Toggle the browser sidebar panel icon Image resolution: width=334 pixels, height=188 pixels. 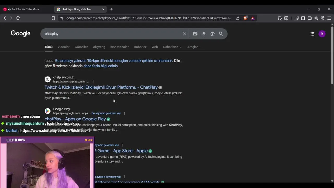[303, 18]
